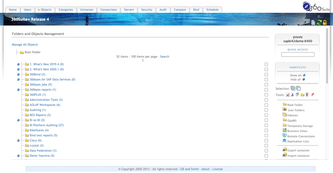The image size is (333, 173).
Task: Select the Compare tab
Action: [180, 10]
